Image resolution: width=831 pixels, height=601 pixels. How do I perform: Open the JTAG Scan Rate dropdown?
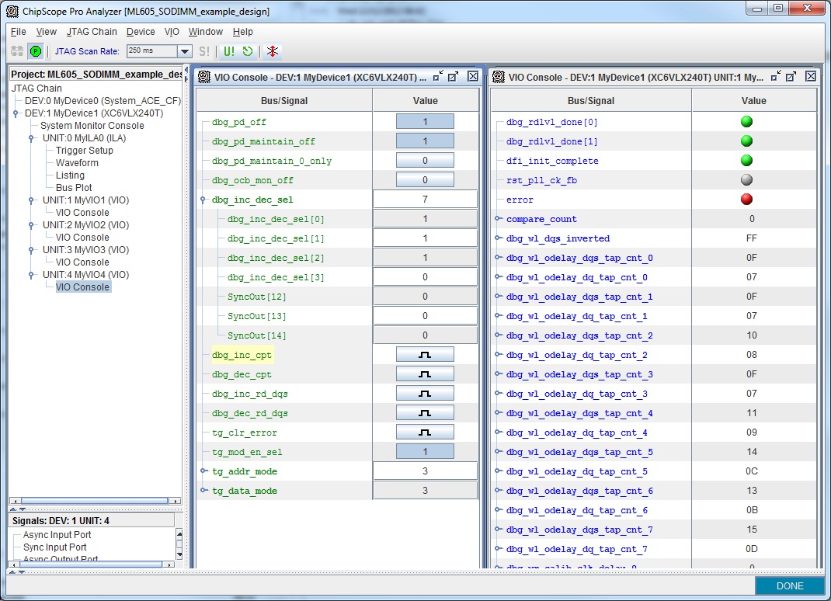pyautogui.click(x=185, y=51)
